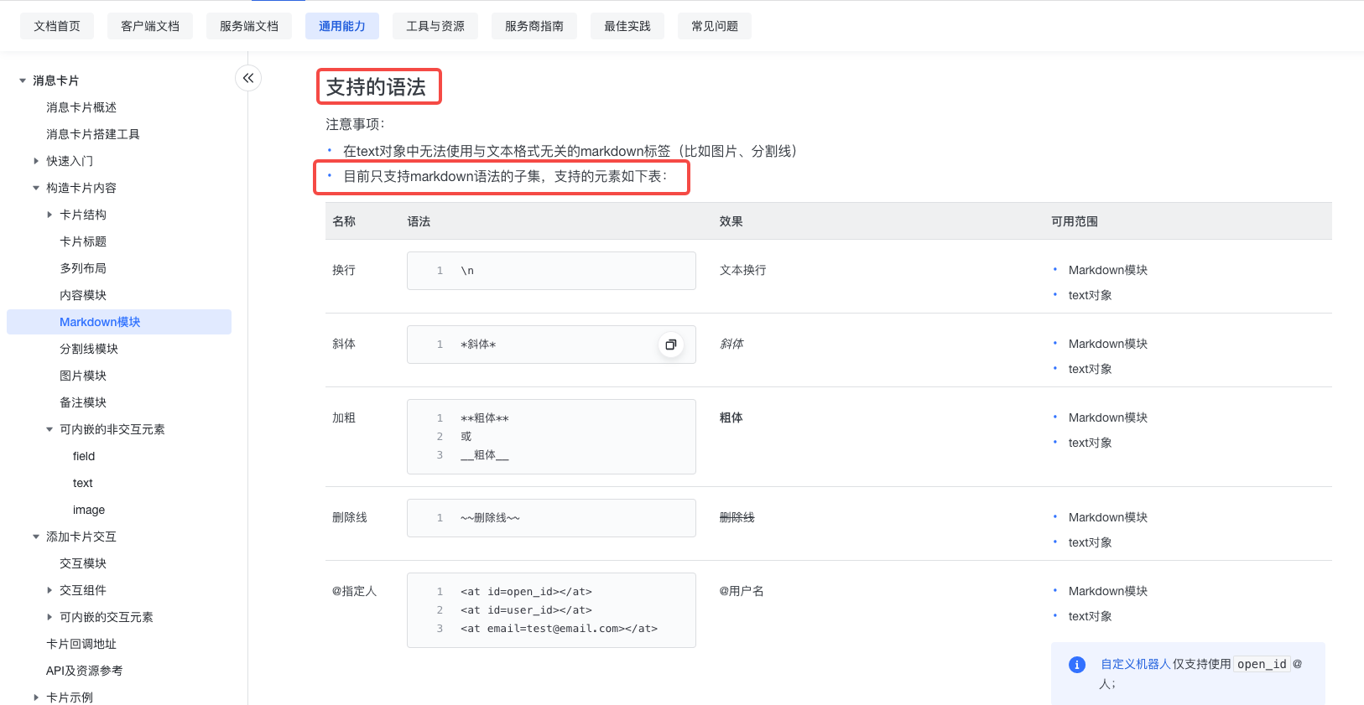Switch to 客户端文档 tab
The height and width of the screenshot is (705, 1364).
click(150, 26)
